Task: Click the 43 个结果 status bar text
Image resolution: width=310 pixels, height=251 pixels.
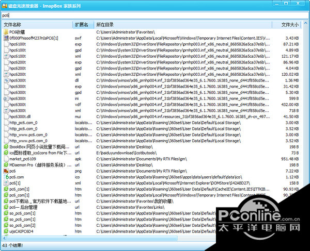Action: pos(12,245)
